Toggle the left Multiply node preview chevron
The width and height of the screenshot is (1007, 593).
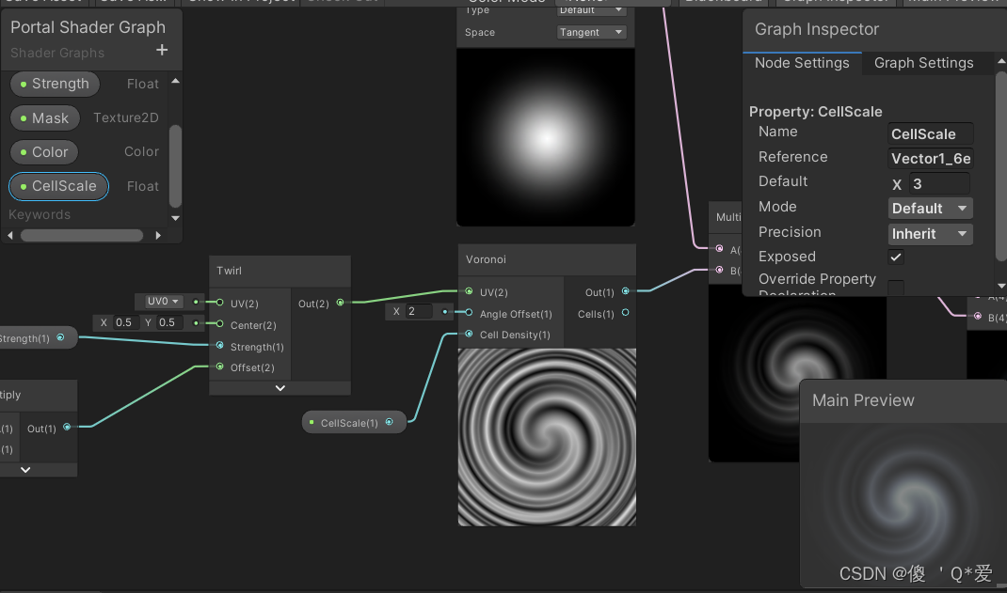pyautogui.click(x=25, y=470)
